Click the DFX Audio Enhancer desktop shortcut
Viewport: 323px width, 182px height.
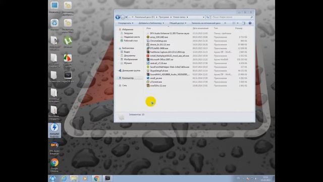55,148
